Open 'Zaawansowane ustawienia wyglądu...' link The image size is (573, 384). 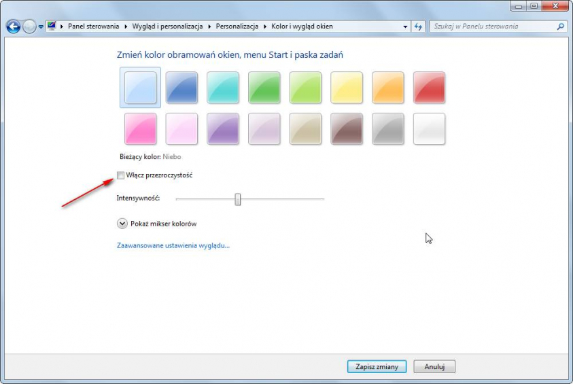173,245
